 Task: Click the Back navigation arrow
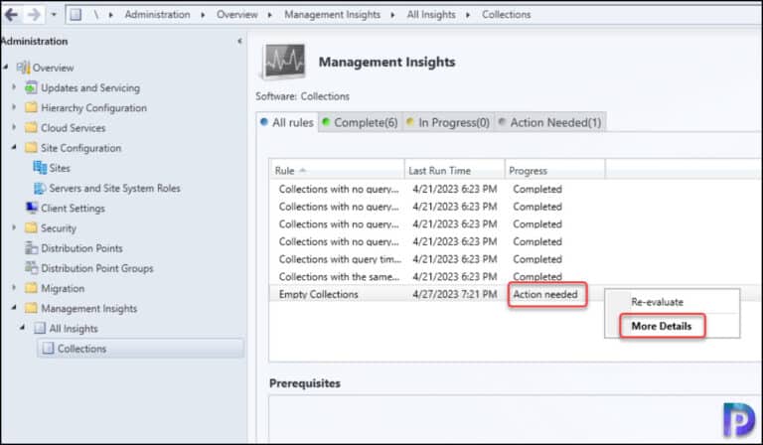[x=11, y=15]
